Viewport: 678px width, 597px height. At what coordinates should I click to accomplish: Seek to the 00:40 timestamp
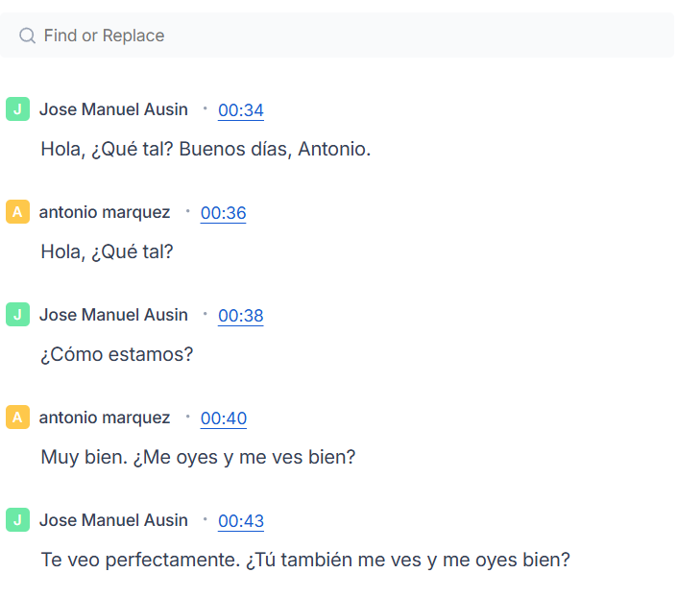pyautogui.click(x=223, y=418)
